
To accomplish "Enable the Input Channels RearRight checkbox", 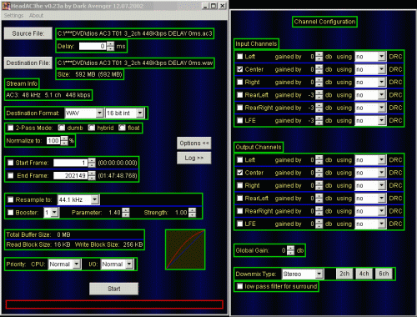I will (x=240, y=108).
